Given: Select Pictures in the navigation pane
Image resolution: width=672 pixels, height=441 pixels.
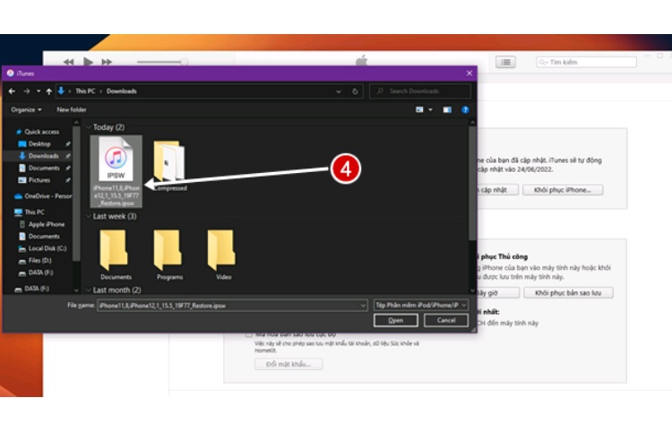Looking at the screenshot, I should (34, 180).
